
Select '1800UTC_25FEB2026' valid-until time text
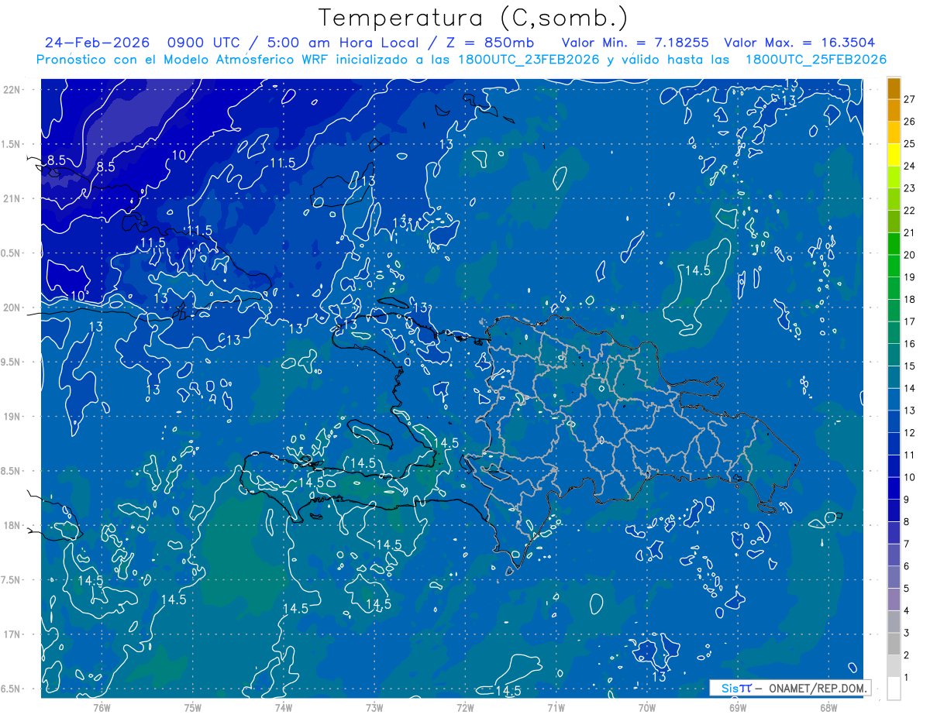[x=815, y=60]
